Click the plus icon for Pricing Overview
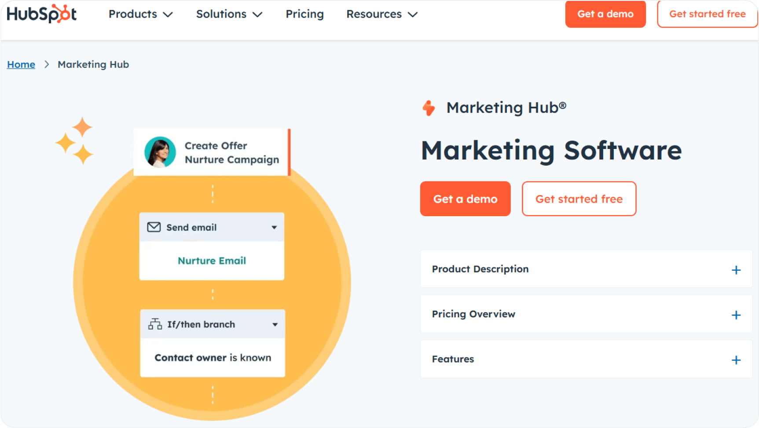 [x=736, y=315]
